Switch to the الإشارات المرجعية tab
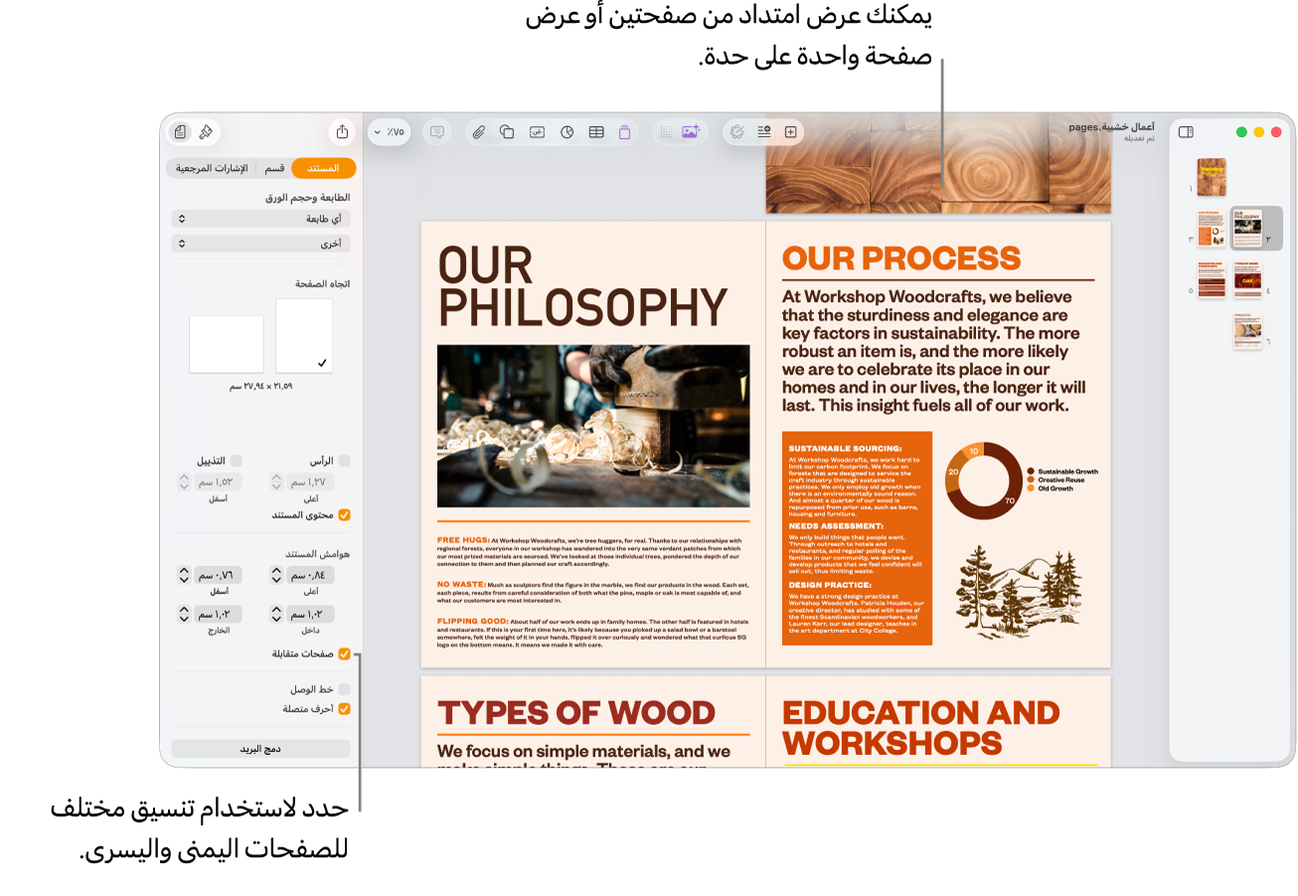The height and width of the screenshot is (896, 1298). (x=212, y=168)
